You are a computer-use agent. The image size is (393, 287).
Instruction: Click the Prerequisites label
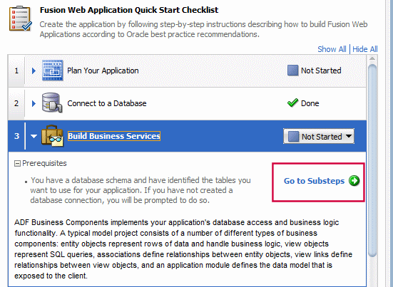tap(44, 163)
